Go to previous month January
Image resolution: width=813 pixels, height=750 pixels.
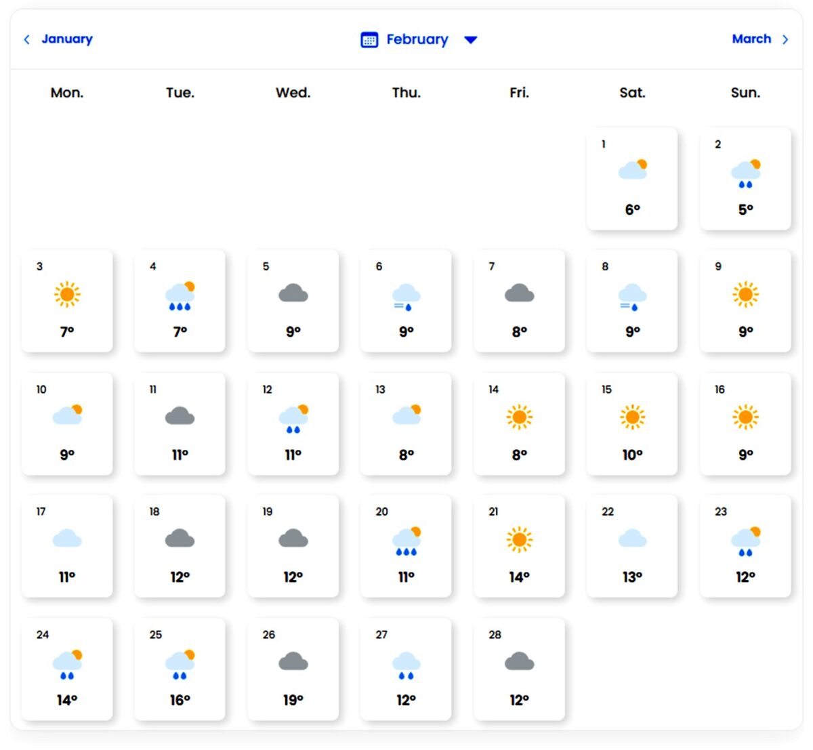click(66, 39)
